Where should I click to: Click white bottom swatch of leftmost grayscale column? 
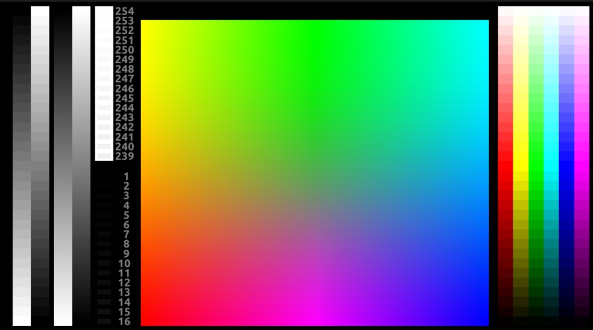[x=22, y=321]
